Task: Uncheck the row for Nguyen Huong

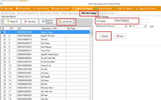Action: tap(5, 32)
